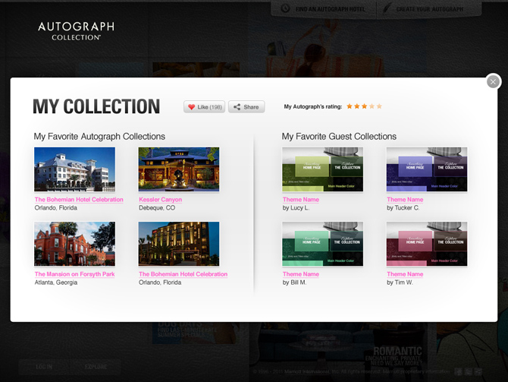The height and width of the screenshot is (382, 508).
Task: Open the Kessler Canyon link
Action: click(160, 200)
